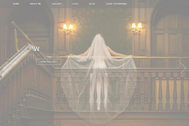The height and width of the screenshot is (126, 189).
Task: Go to the ABOUT ME page
Action: [x=35, y=4]
